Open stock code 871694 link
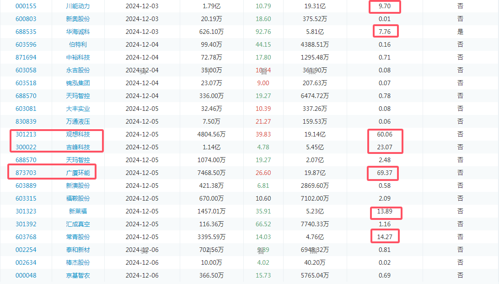The width and height of the screenshot is (499, 284). [x=26, y=57]
